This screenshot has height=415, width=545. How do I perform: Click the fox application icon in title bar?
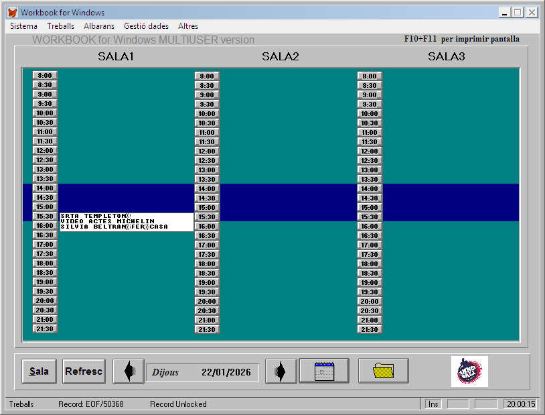pyautogui.click(x=12, y=13)
